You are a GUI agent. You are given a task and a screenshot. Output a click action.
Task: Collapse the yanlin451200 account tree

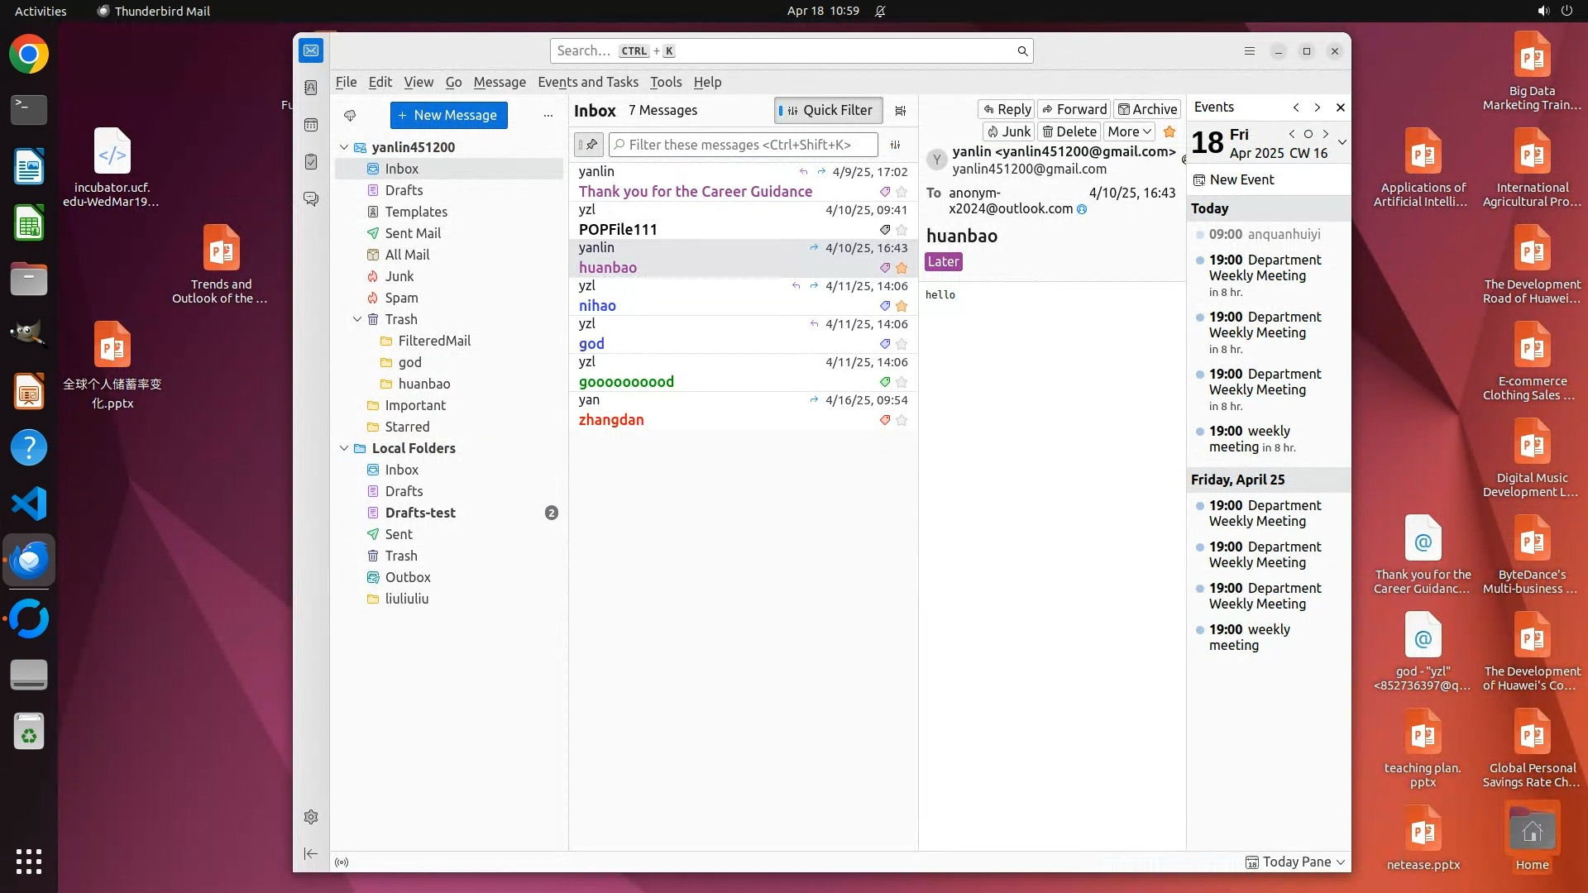coord(344,147)
